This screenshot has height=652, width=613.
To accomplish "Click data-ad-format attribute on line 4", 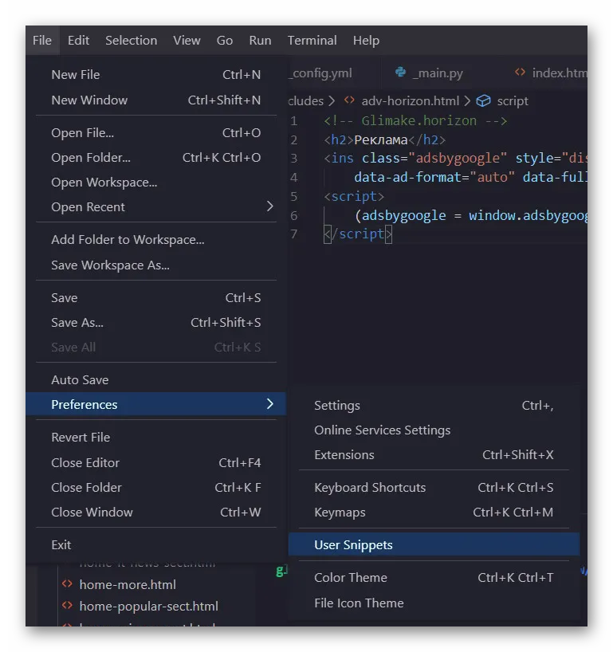I will (408, 178).
